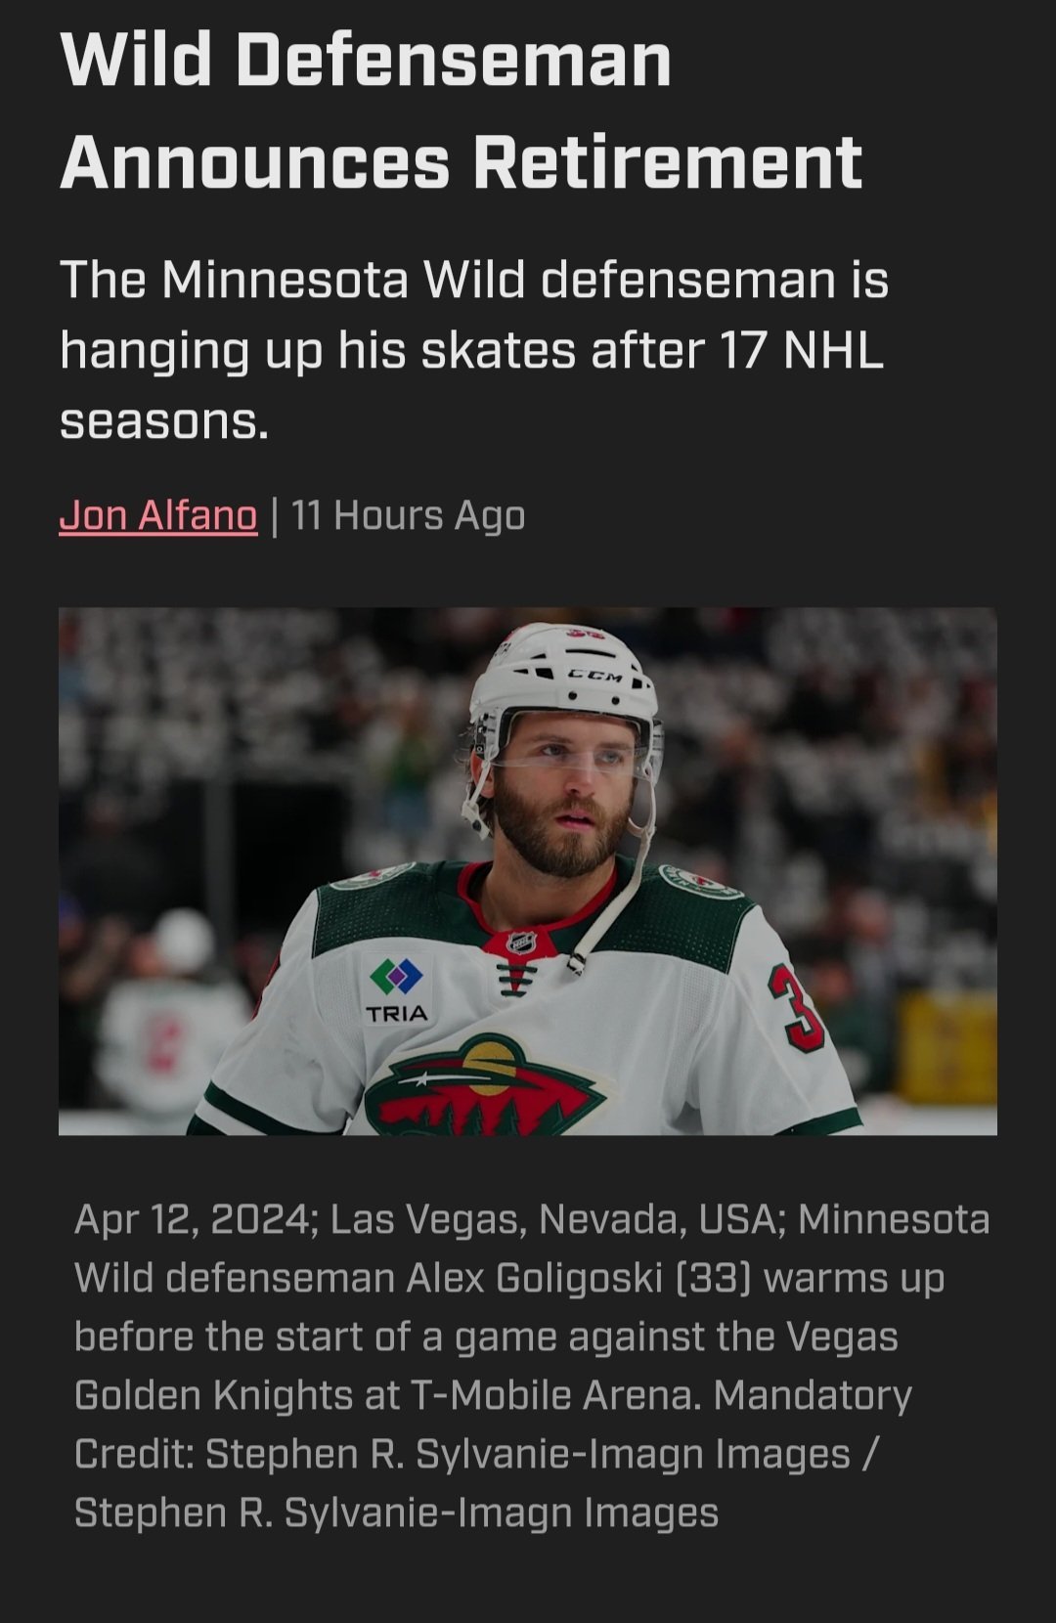The height and width of the screenshot is (1623, 1056).
Task: Click the TRIA sponsor patch on jersey
Action: point(397,991)
